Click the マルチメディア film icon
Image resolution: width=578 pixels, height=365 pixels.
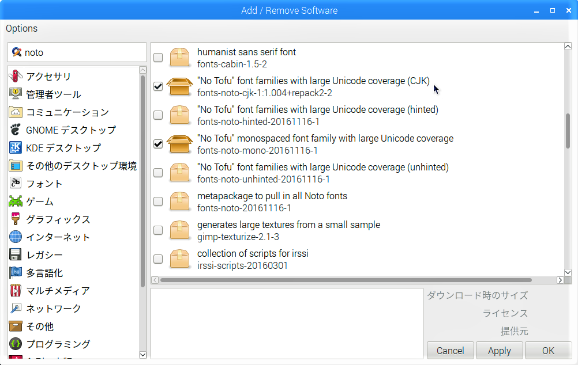16,291
